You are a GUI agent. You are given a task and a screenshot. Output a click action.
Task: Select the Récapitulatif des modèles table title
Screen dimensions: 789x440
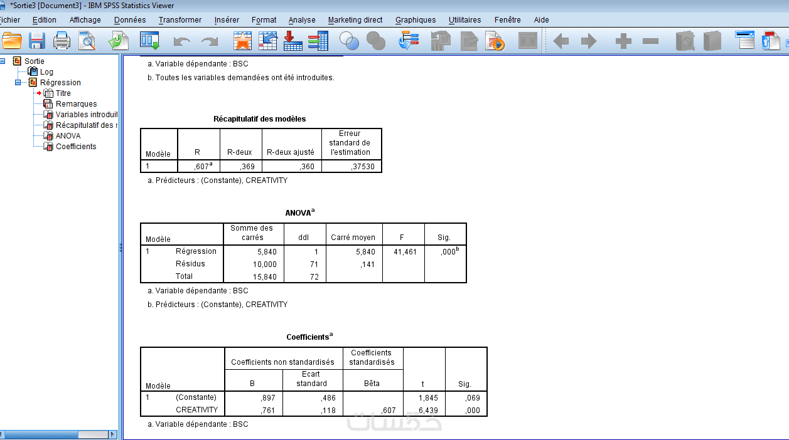[x=260, y=118]
